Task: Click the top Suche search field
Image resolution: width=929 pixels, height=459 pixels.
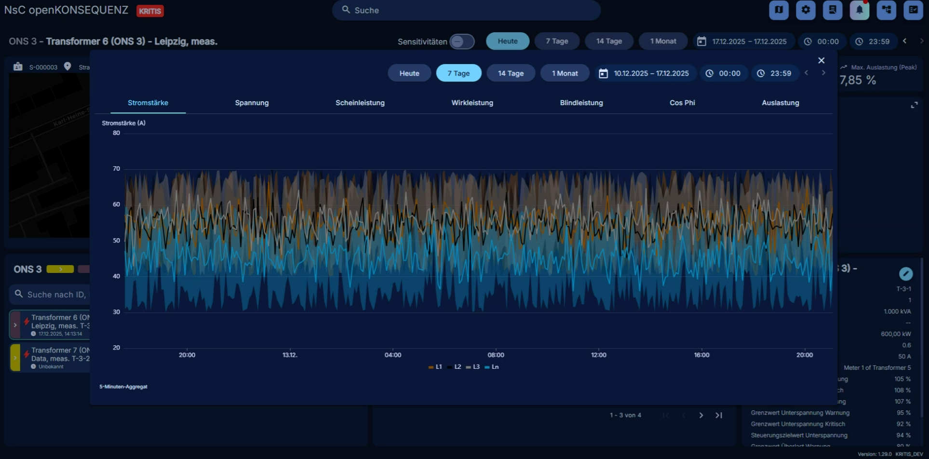Action: pyautogui.click(x=466, y=10)
